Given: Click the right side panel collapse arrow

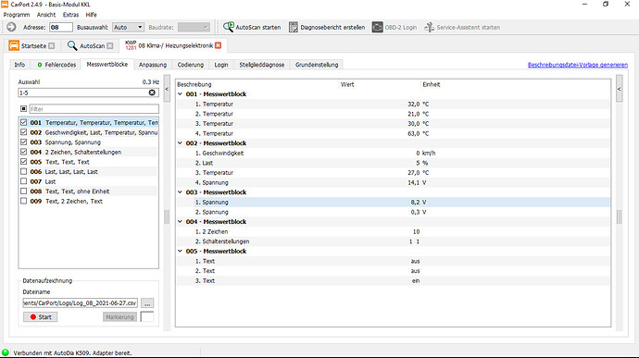Looking at the screenshot, I should point(619,89).
